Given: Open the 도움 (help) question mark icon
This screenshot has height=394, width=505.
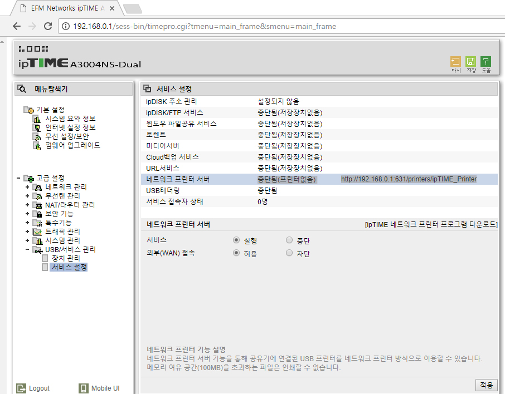Looking at the screenshot, I should point(485,61).
